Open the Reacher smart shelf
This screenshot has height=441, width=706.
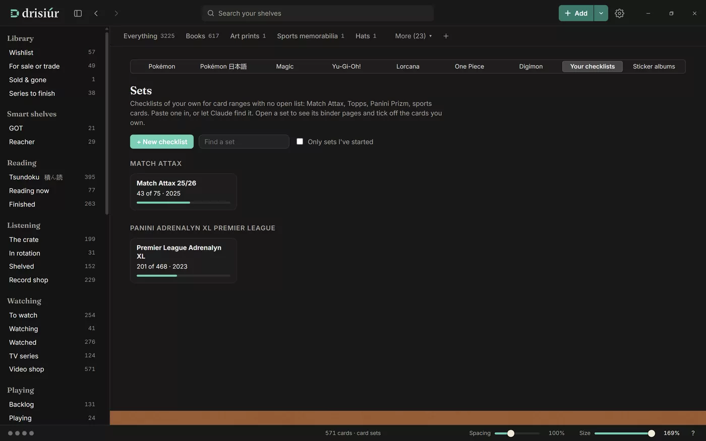point(52,142)
